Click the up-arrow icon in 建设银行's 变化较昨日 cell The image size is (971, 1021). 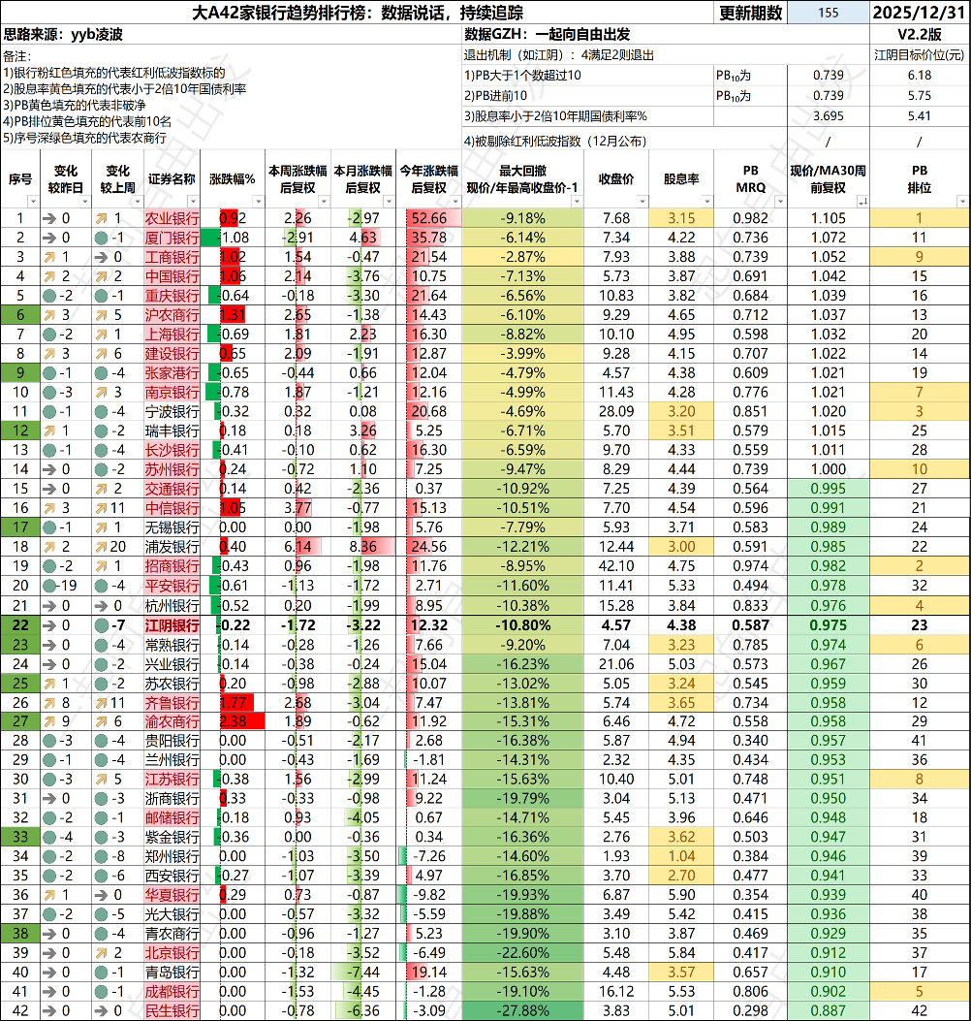coord(49,354)
